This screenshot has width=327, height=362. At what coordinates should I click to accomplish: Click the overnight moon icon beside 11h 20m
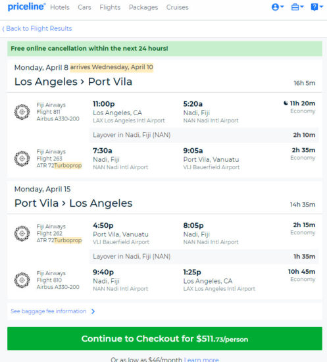pyautogui.click(x=286, y=103)
